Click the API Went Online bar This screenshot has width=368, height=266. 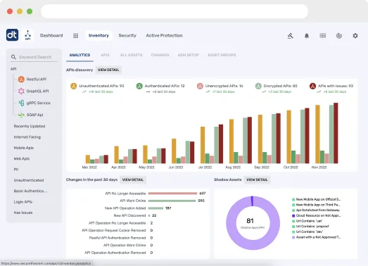[172, 201]
